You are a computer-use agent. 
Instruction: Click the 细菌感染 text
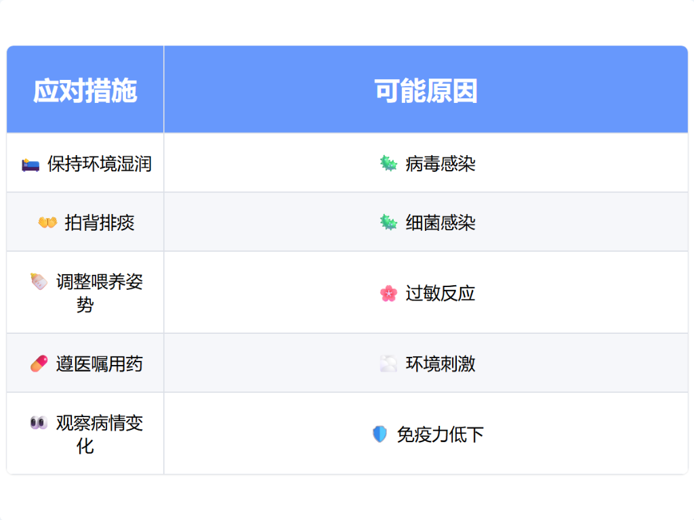click(441, 223)
